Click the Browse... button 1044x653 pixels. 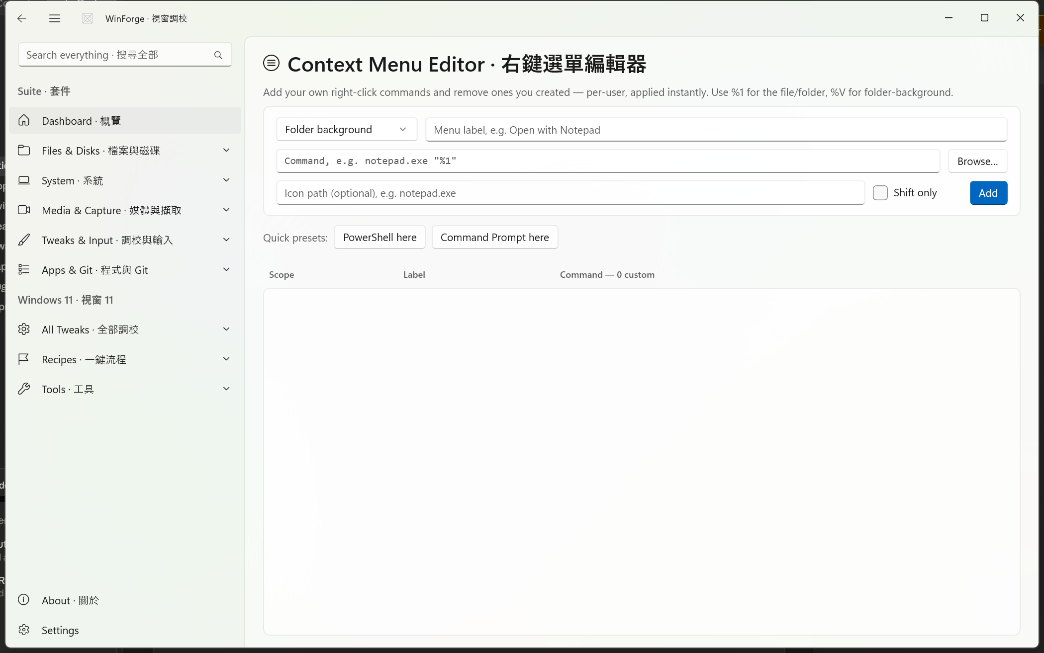977,161
